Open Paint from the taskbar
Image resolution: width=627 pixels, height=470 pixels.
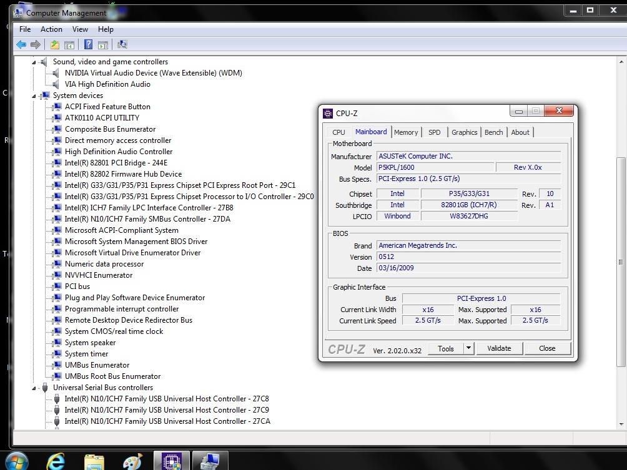pos(132,462)
